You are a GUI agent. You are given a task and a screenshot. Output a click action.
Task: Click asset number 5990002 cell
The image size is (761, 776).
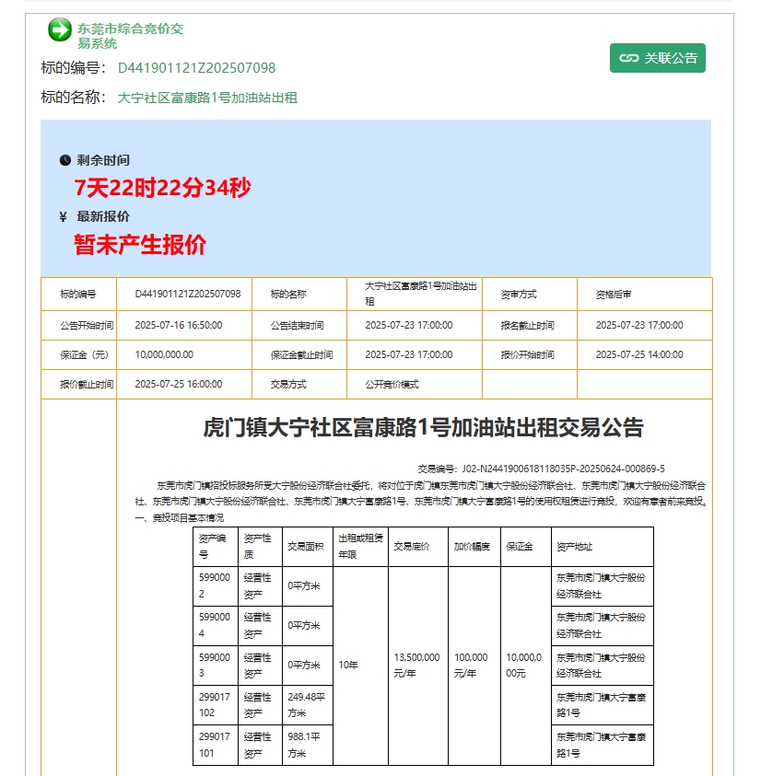click(x=216, y=586)
